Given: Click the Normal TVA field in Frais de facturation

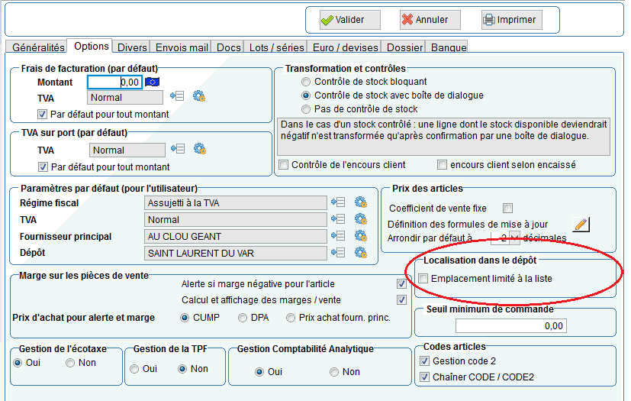Looking at the screenshot, I should pyautogui.click(x=125, y=98).
